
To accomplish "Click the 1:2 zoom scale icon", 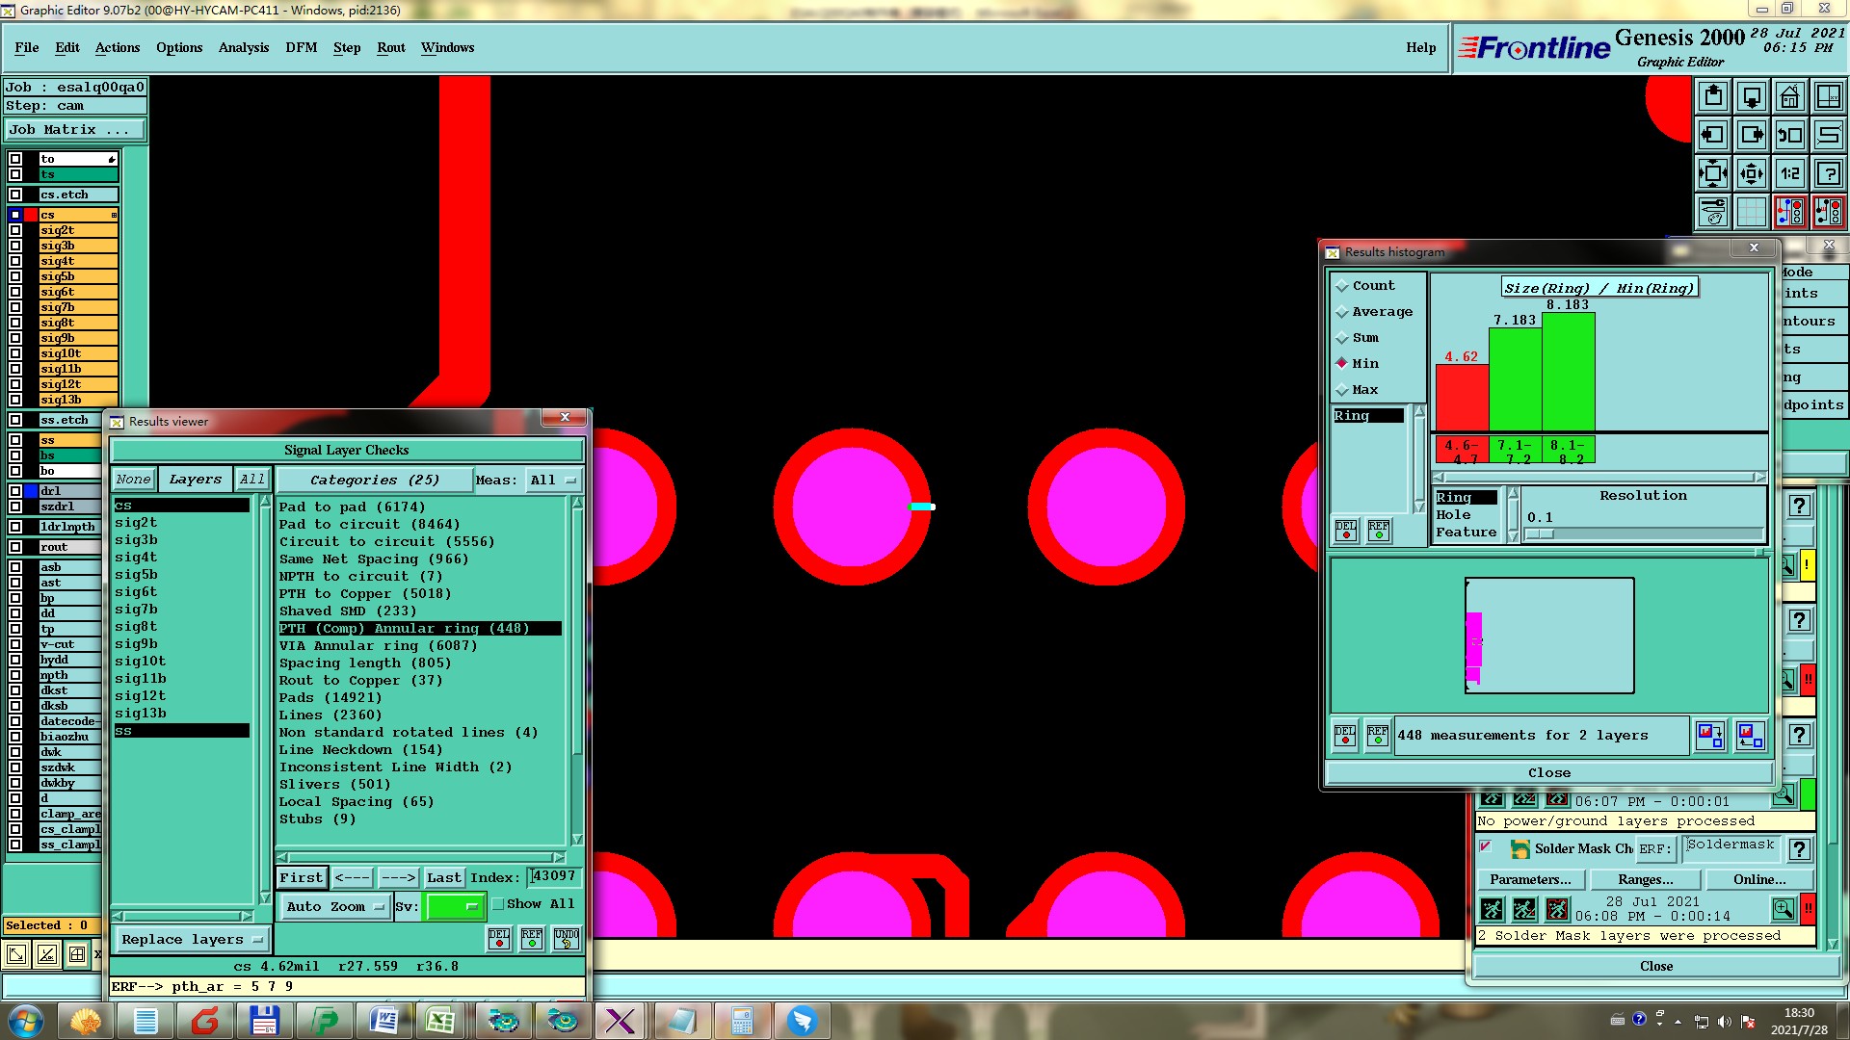I will click(x=1789, y=173).
